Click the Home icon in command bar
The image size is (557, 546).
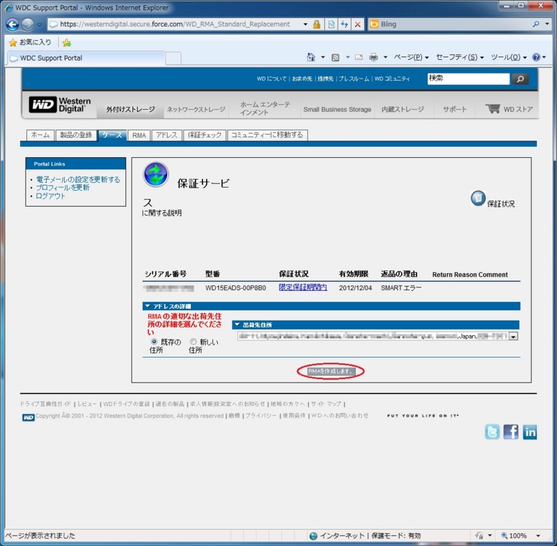pyautogui.click(x=311, y=57)
